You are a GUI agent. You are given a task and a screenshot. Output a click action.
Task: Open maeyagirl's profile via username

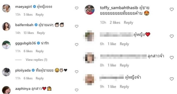[x=23, y=7]
